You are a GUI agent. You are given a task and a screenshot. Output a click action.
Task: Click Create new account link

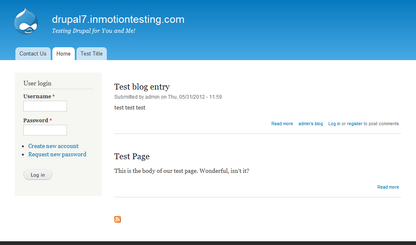click(x=53, y=146)
